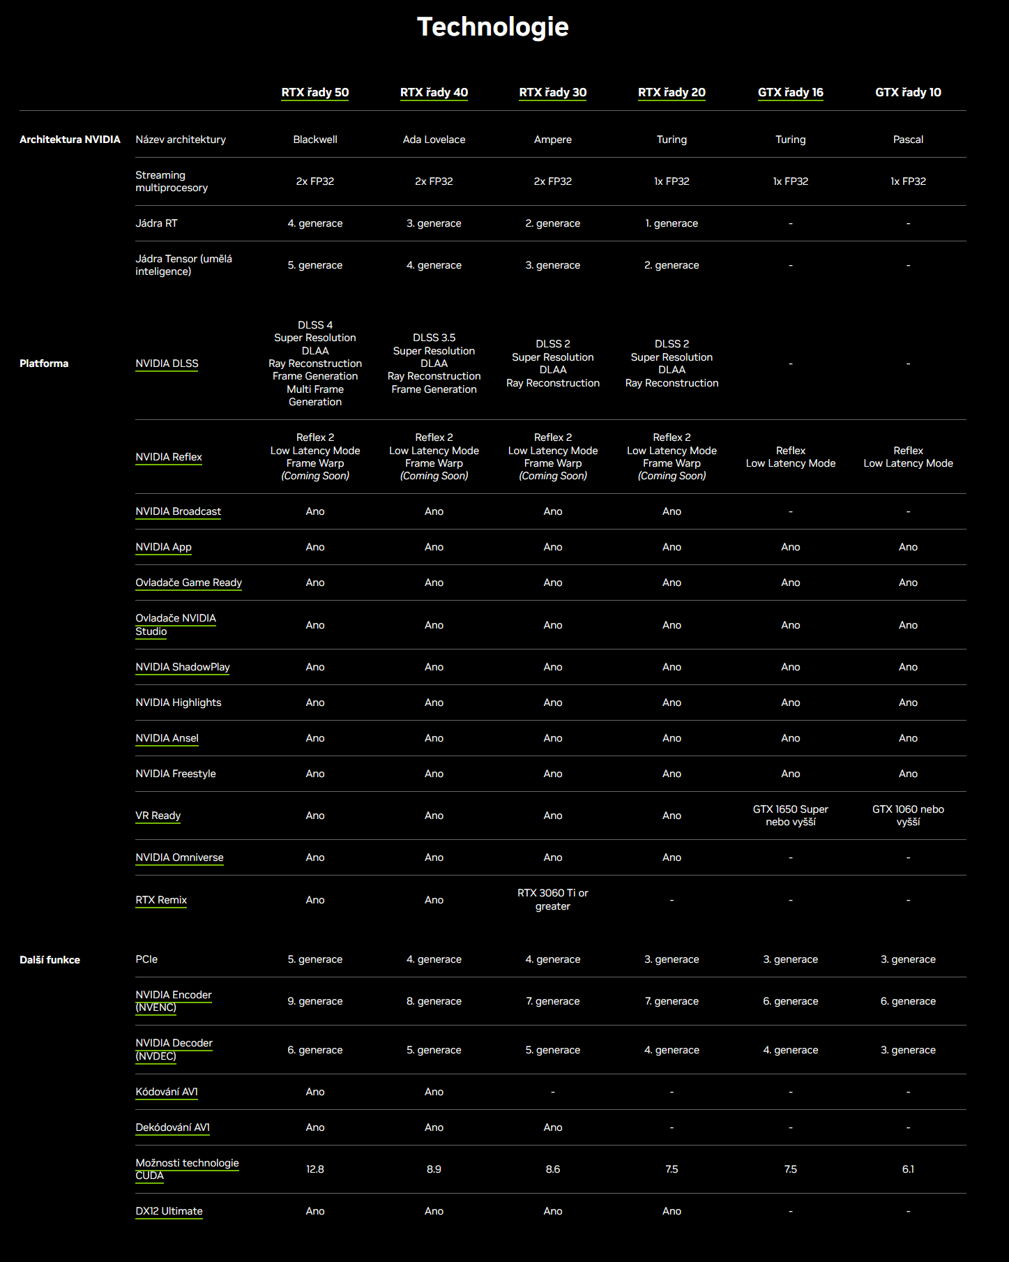The image size is (1009, 1262).
Task: Click the GTX 10 Reflex Low Latency Mode cell
Action: (908, 457)
